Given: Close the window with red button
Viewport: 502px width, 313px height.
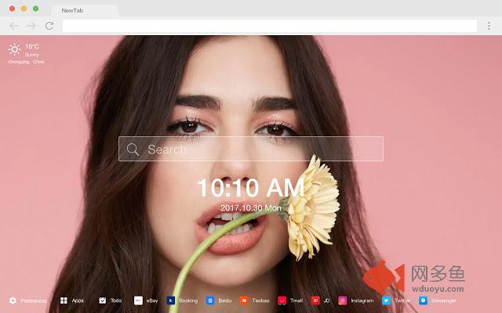Looking at the screenshot, I should pos(13,9).
